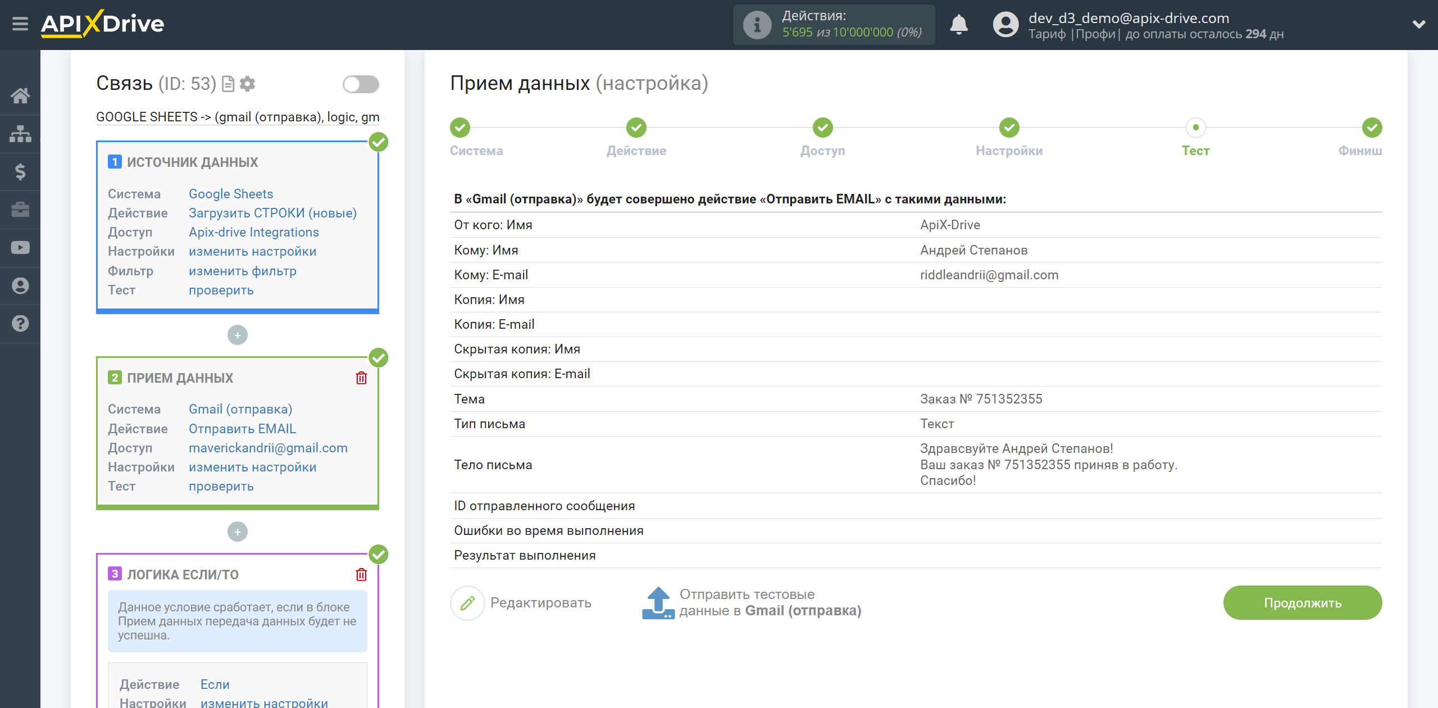Go to Настройки step
This screenshot has height=708, width=1438.
click(1009, 128)
